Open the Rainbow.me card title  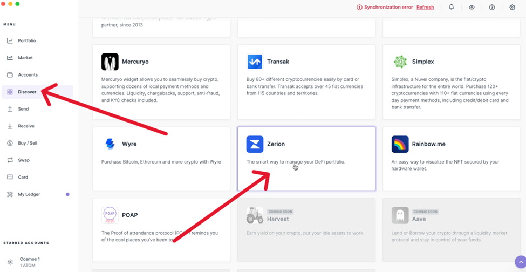tap(429, 144)
